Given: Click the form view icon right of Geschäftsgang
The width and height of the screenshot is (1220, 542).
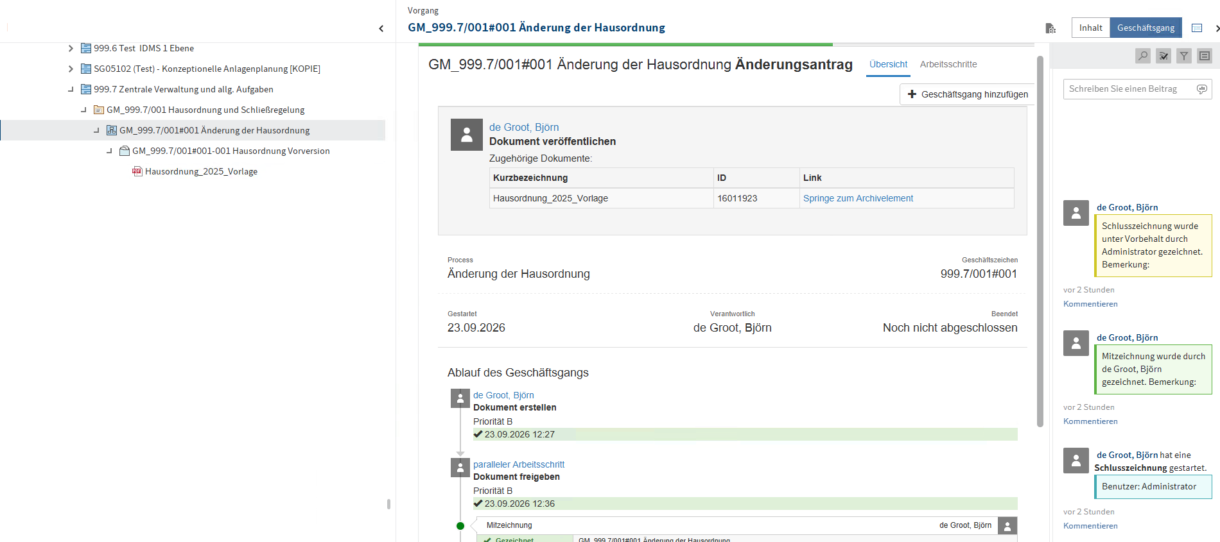Looking at the screenshot, I should [x=1197, y=28].
